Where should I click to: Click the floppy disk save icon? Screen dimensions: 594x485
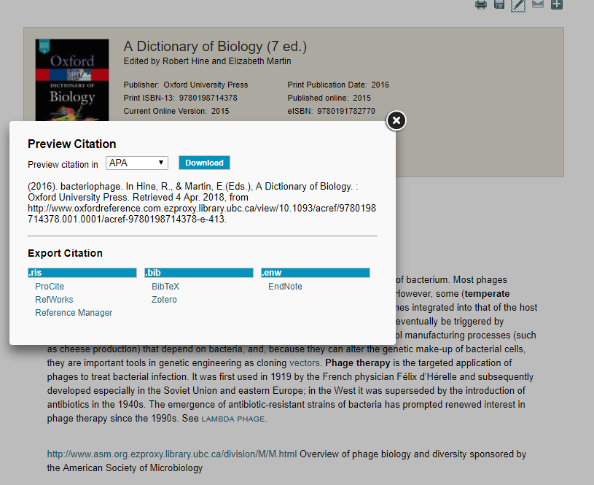click(499, 4)
